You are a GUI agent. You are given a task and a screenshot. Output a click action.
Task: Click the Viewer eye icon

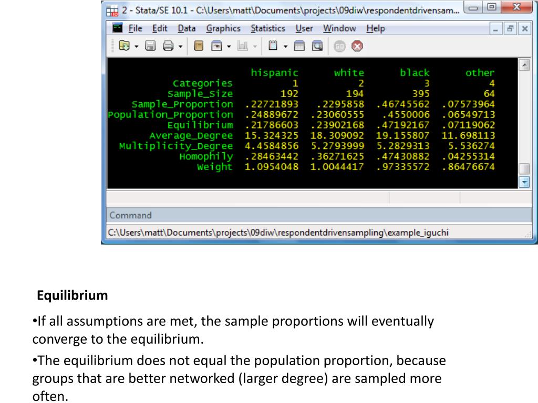(216, 46)
